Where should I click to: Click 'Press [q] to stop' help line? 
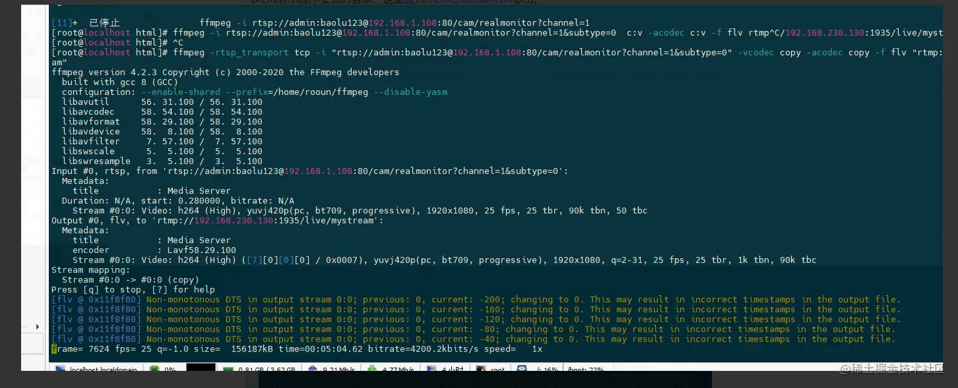(133, 289)
